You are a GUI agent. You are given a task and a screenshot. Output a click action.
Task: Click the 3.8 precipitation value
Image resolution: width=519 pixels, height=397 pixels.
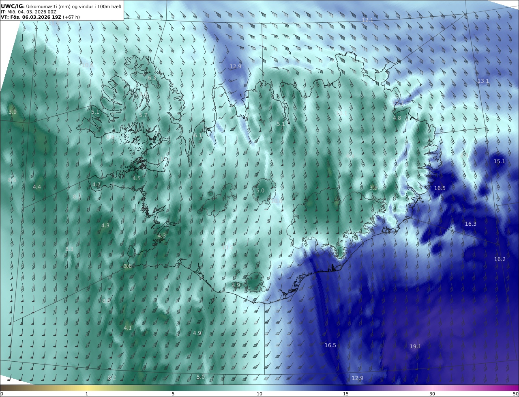click(128, 266)
